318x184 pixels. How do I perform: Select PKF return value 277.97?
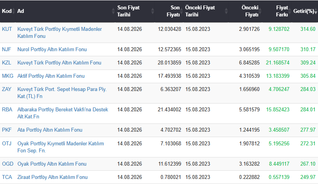[308, 130]
